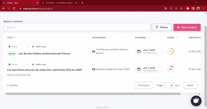Image resolution: width=207 pixels, height=109 pixels.
Task: Click created date 19 Dec
Action: [195, 69]
